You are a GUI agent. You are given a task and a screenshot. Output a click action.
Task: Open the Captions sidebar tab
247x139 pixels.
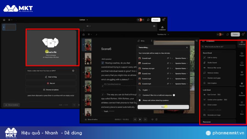click(242, 103)
